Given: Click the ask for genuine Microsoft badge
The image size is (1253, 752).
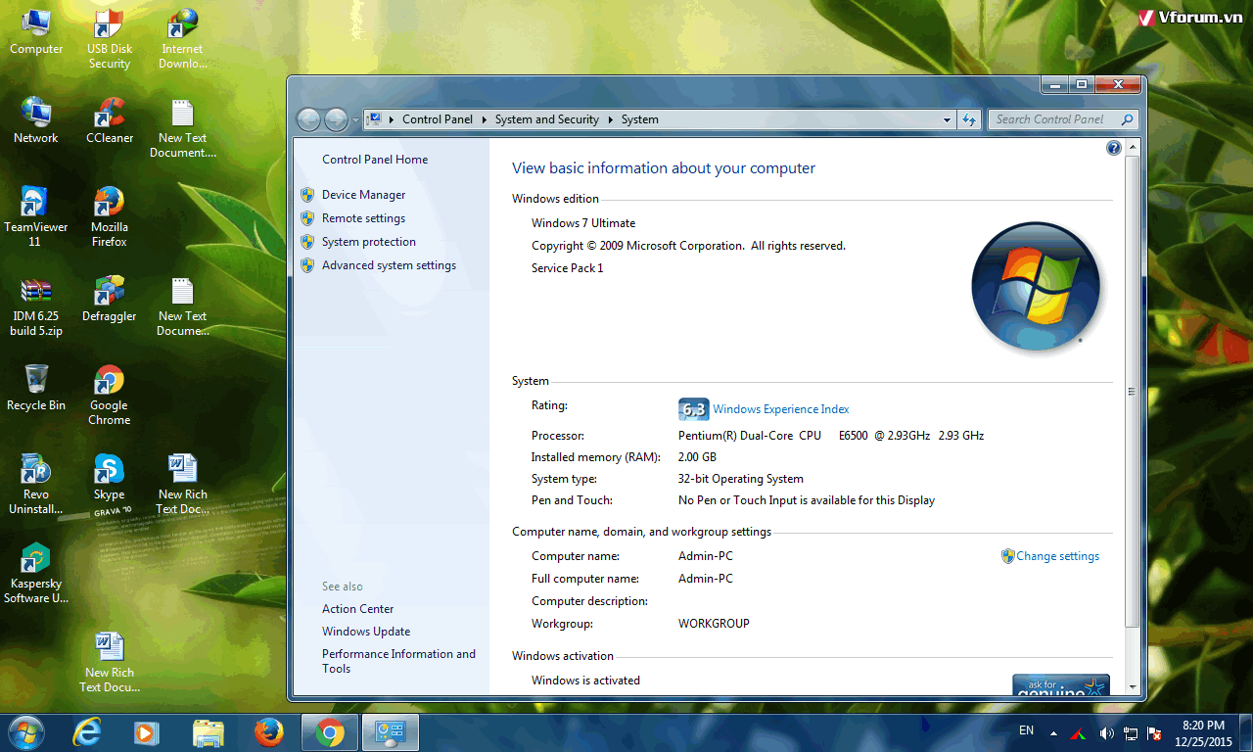Looking at the screenshot, I should coord(1061,684).
